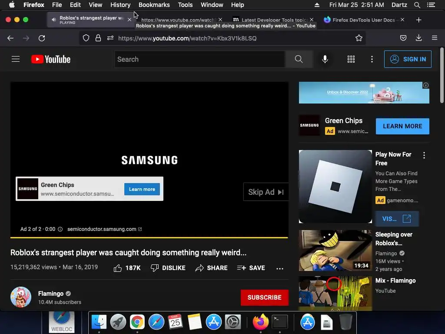Click the Firefox address bar URL
The width and height of the screenshot is (445, 334).
click(x=187, y=38)
